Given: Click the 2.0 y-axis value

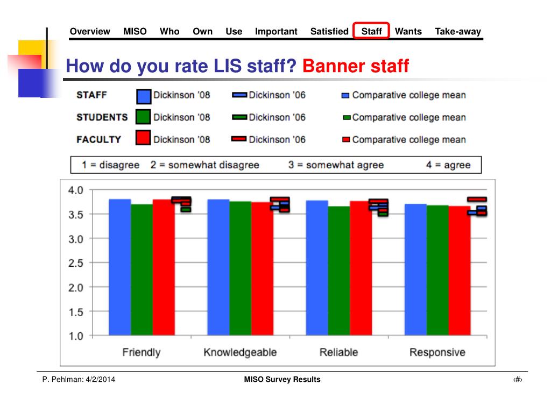Looking at the screenshot, I should point(76,288).
